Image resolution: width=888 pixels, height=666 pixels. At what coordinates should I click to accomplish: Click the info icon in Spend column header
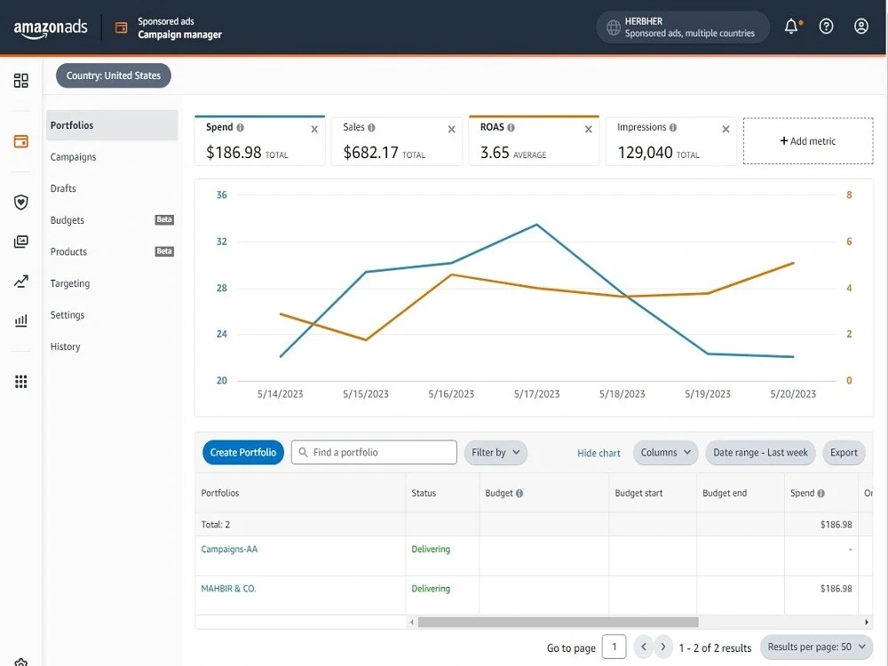821,493
